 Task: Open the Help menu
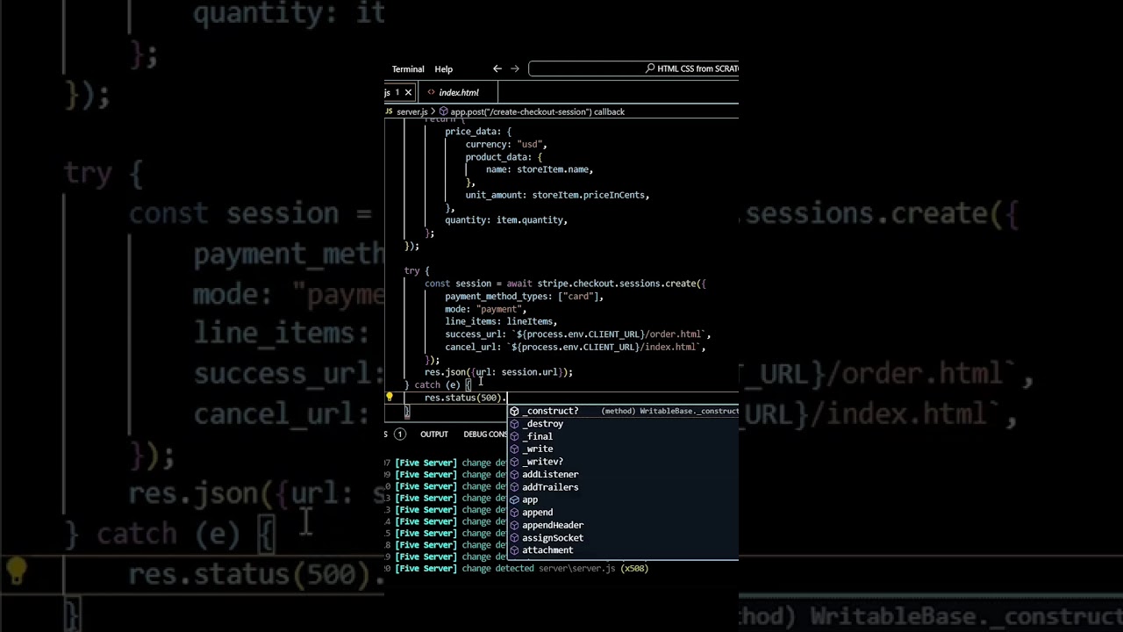[x=444, y=69]
